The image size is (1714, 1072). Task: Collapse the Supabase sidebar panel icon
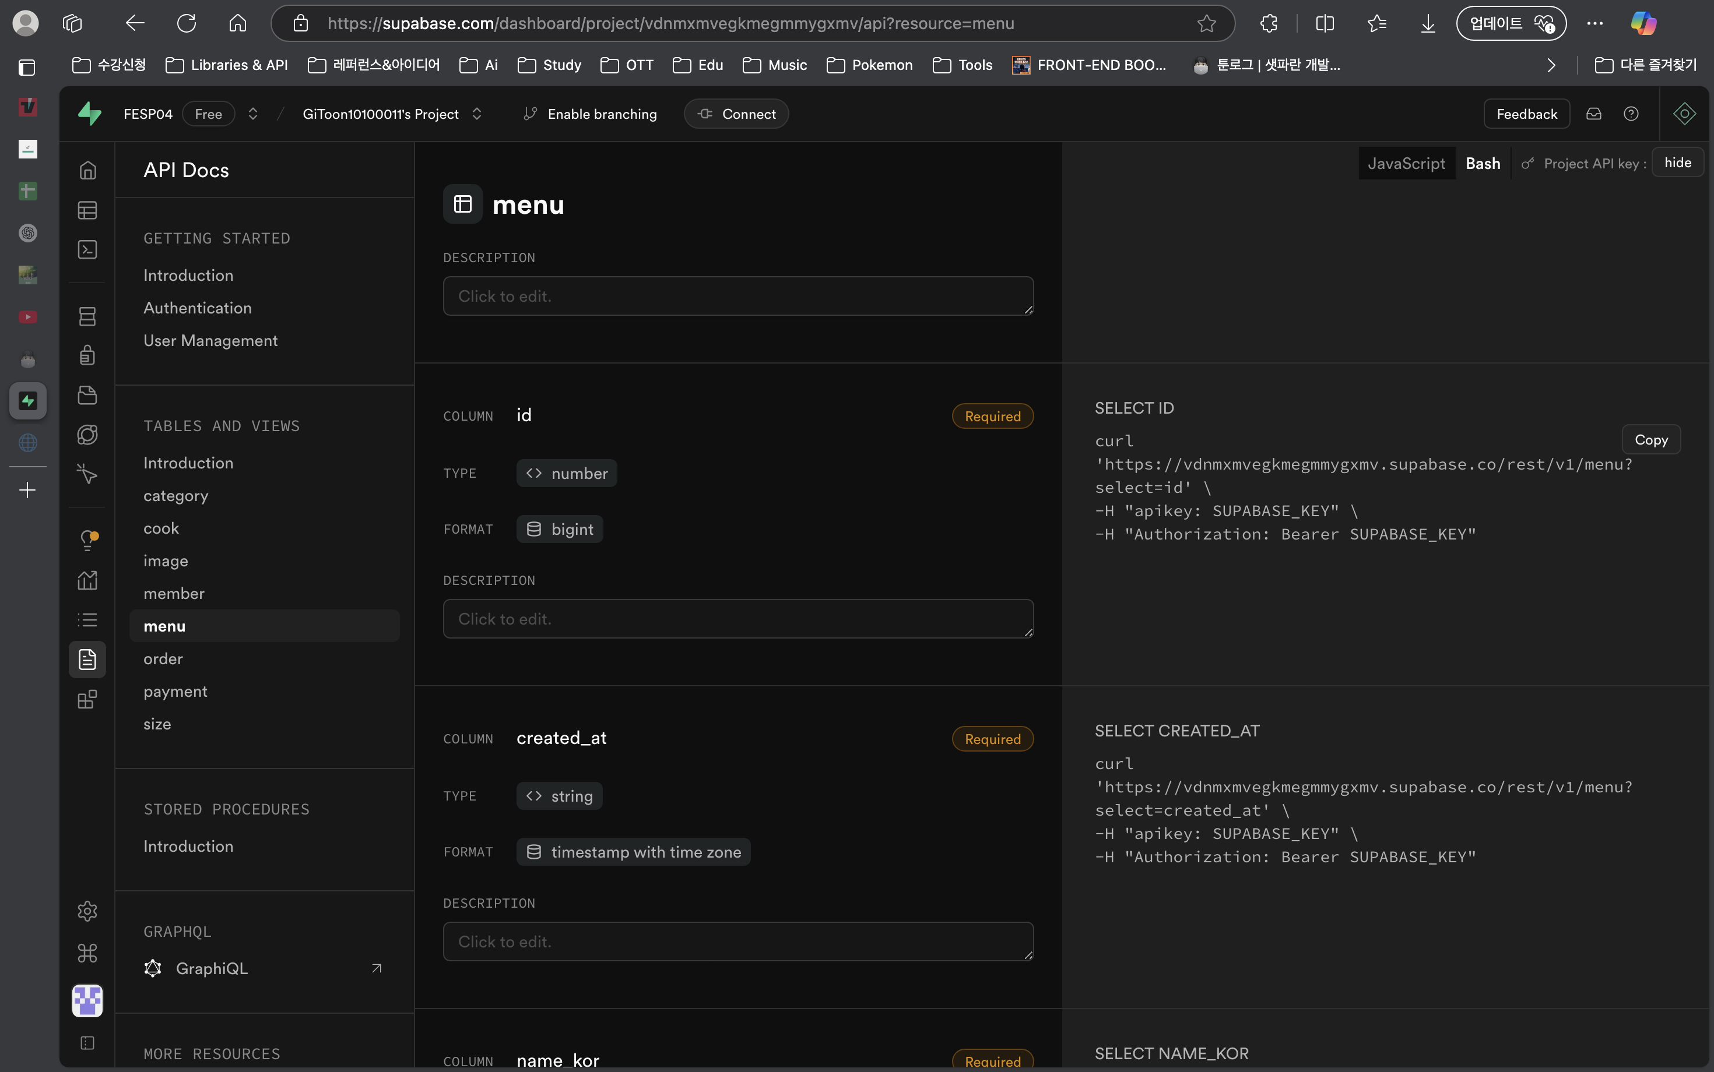(87, 1043)
